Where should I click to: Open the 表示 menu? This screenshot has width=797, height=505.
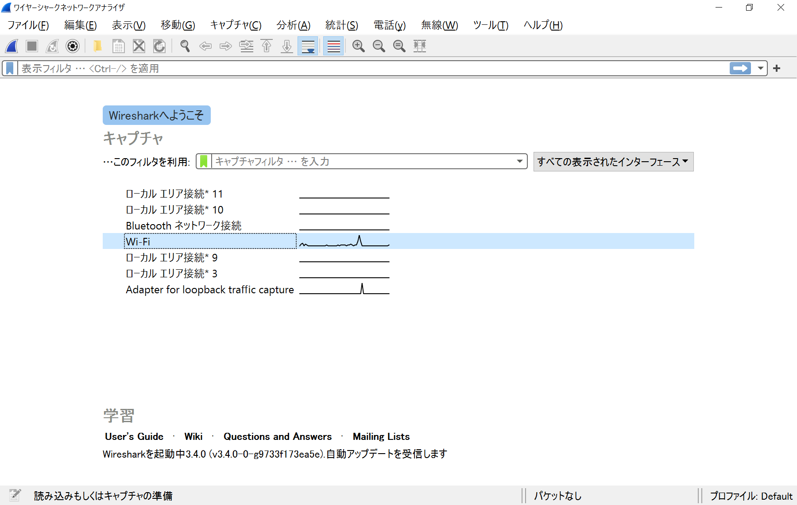(x=129, y=25)
